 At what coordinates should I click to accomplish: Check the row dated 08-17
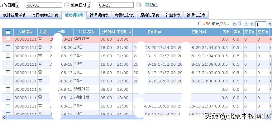coord(8,72)
